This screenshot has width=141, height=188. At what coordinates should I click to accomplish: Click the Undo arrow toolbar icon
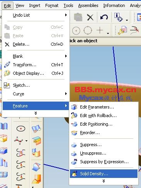[x=104, y=17]
